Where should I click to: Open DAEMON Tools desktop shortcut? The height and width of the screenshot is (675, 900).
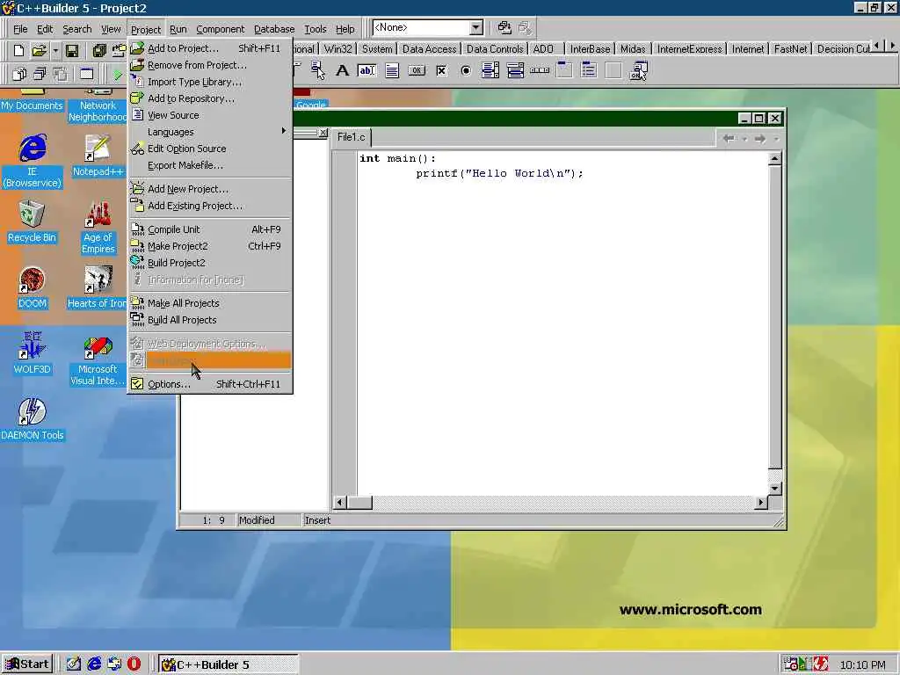point(33,419)
